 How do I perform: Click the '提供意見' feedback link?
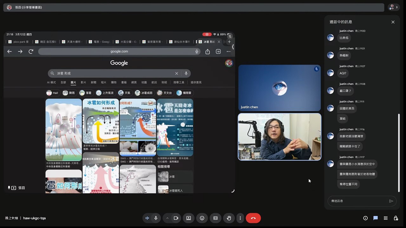(x=196, y=82)
